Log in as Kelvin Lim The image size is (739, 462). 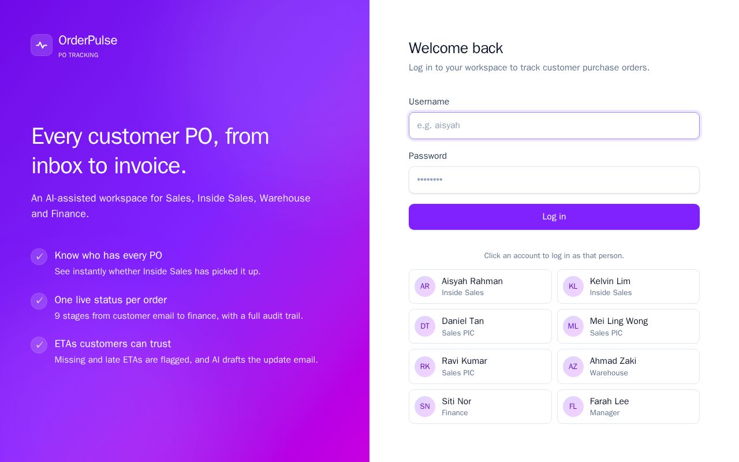pyautogui.click(x=628, y=286)
